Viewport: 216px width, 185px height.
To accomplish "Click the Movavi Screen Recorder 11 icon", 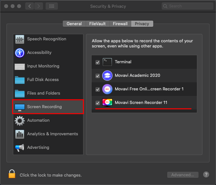I will point(107,103).
